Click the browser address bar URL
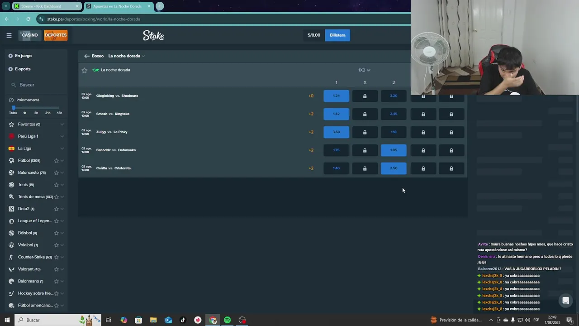The width and height of the screenshot is (579, 326). pyautogui.click(x=94, y=19)
